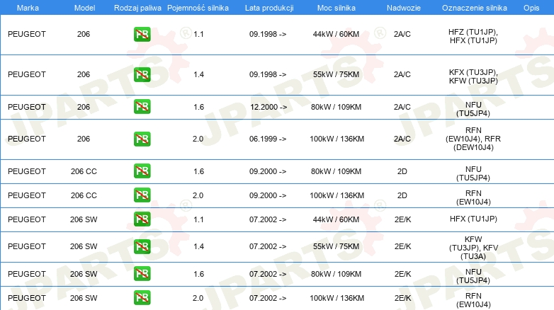Select the production date 12.2000 ->
The image size is (554, 310).
pyautogui.click(x=268, y=107)
